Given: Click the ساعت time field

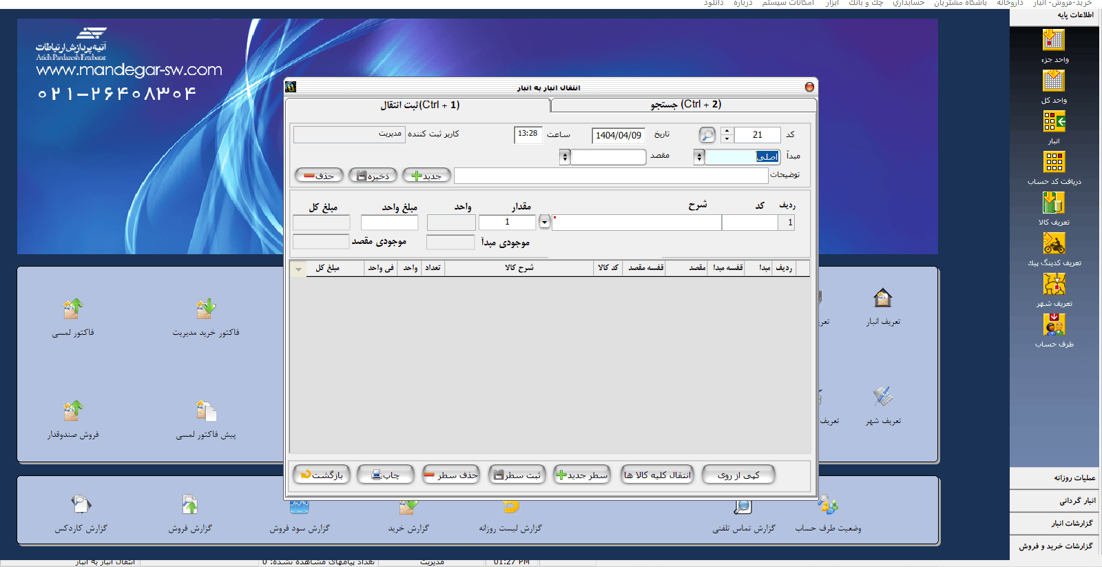Looking at the screenshot, I should pyautogui.click(x=528, y=135).
